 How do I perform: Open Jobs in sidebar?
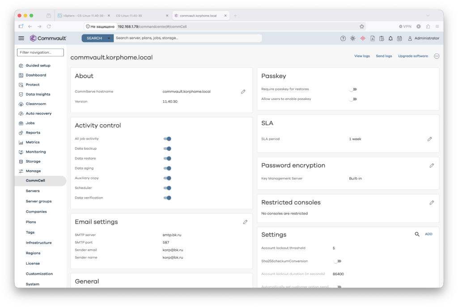30,123
